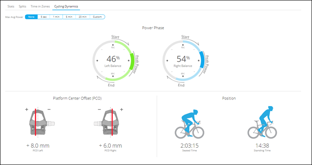Select the Cycling Dynamics tab

tap(66, 6)
